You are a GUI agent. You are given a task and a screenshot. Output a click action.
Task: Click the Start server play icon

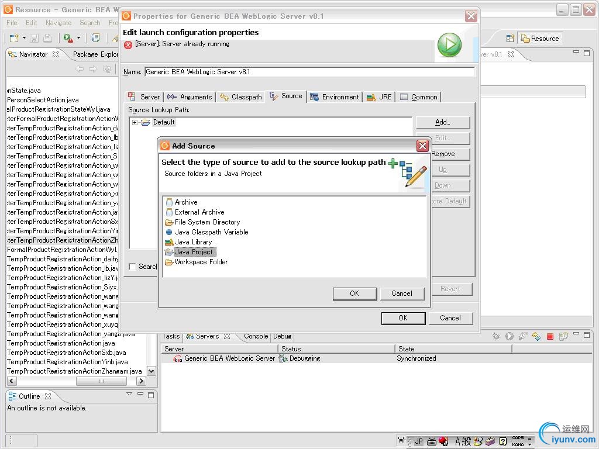[x=510, y=336]
